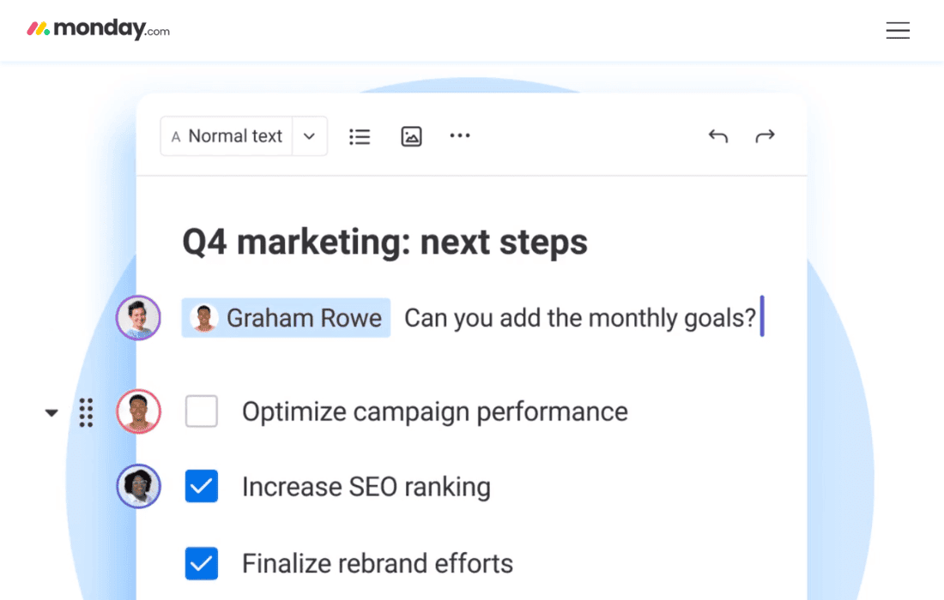This screenshot has height=600, width=944.
Task: Place cursor in monthly goals sentence
Action: tap(580, 317)
